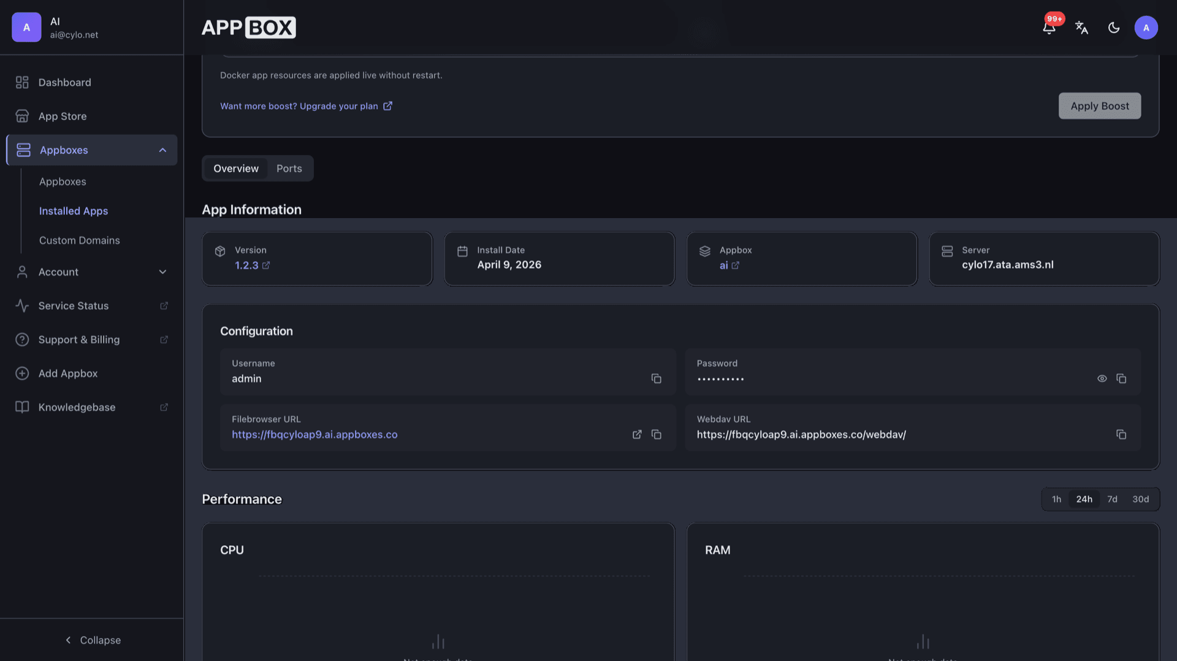Screen dimensions: 1177x661
Task: Set performance range to 24h
Action: pyautogui.click(x=1084, y=499)
